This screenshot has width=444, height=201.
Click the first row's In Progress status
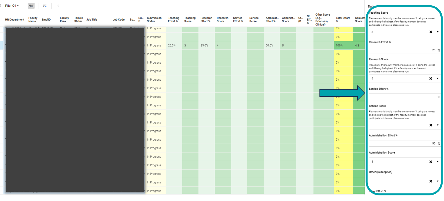click(154, 28)
